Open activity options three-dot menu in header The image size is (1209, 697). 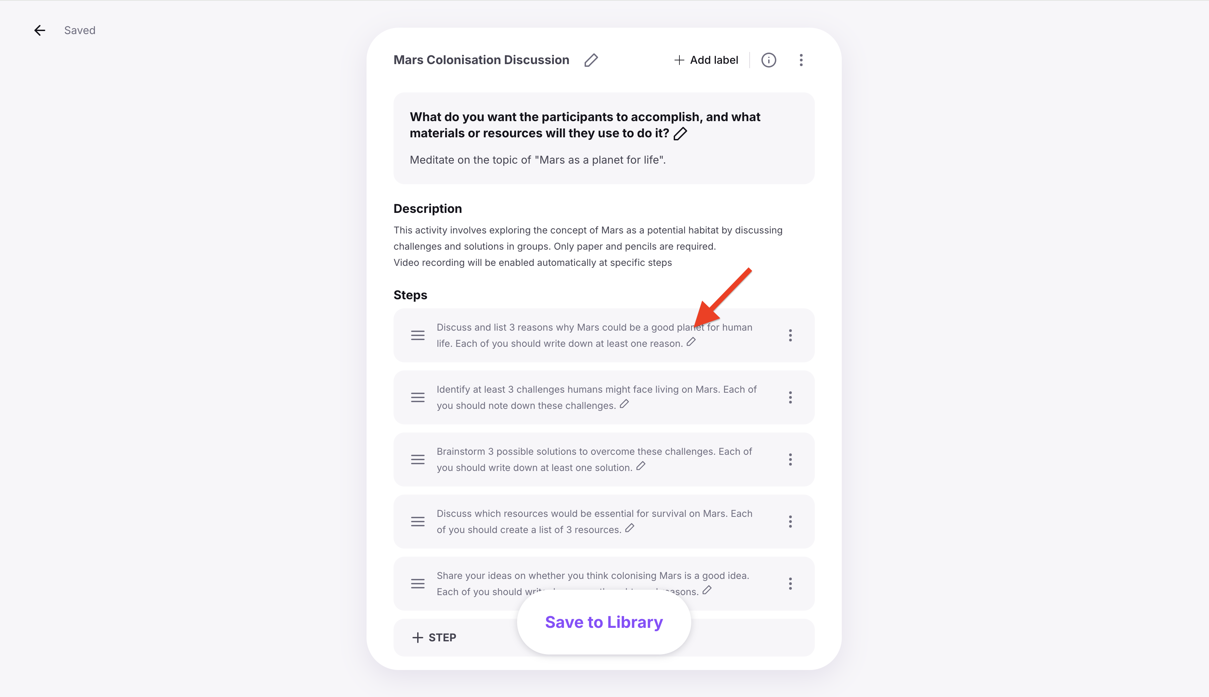coord(801,60)
